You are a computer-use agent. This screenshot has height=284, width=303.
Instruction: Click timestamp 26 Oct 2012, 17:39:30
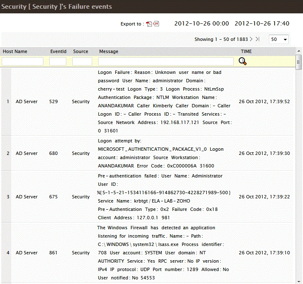(x=264, y=153)
